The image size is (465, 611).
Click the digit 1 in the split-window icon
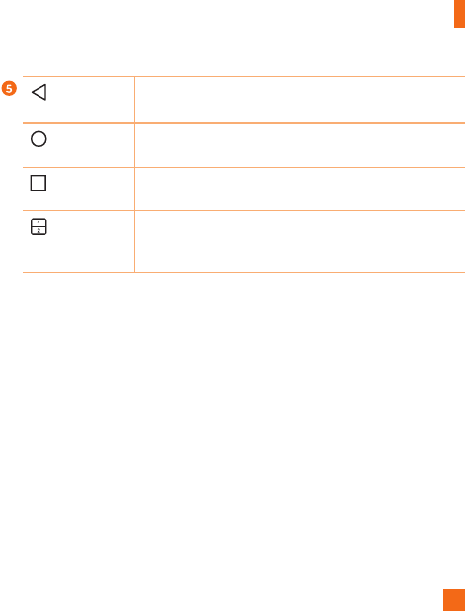click(39, 223)
